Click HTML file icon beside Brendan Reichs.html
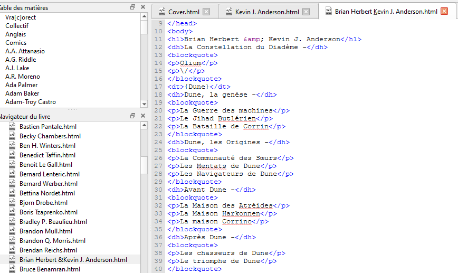Screen dimensions: 458x273 click(x=12, y=250)
